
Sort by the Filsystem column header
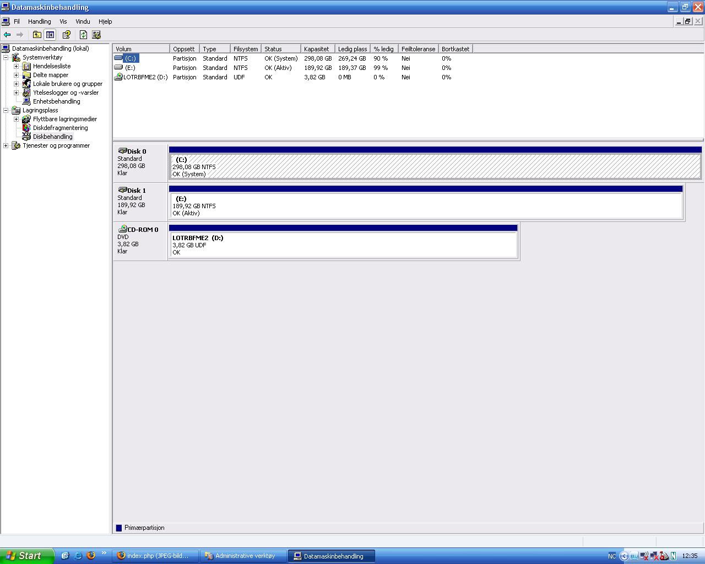pyautogui.click(x=246, y=49)
